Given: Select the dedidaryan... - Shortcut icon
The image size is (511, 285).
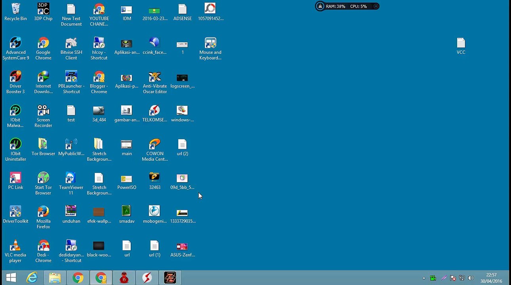Looking at the screenshot, I should [71, 251].
